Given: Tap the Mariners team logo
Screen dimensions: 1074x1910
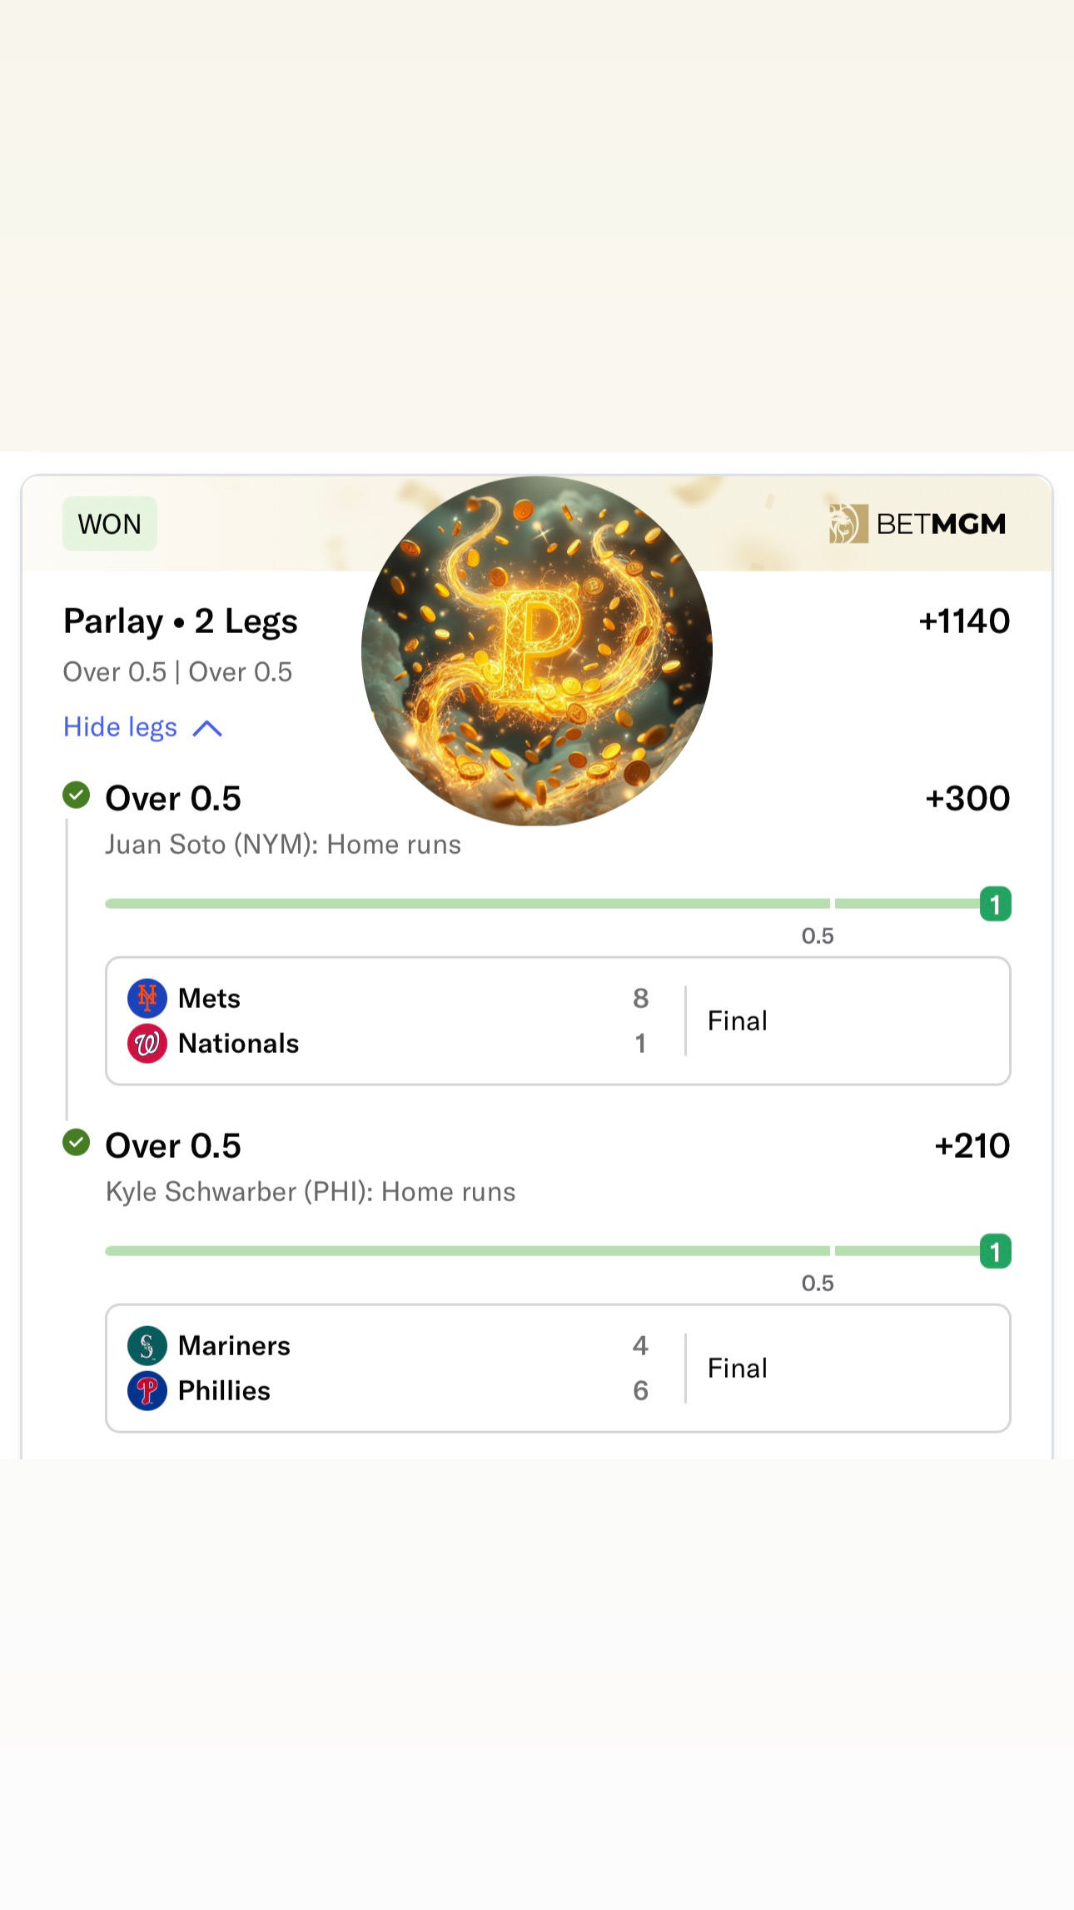Looking at the screenshot, I should pyautogui.click(x=147, y=1345).
